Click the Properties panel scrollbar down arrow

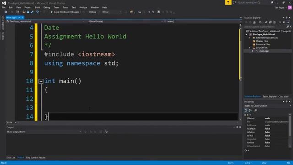point(290,146)
